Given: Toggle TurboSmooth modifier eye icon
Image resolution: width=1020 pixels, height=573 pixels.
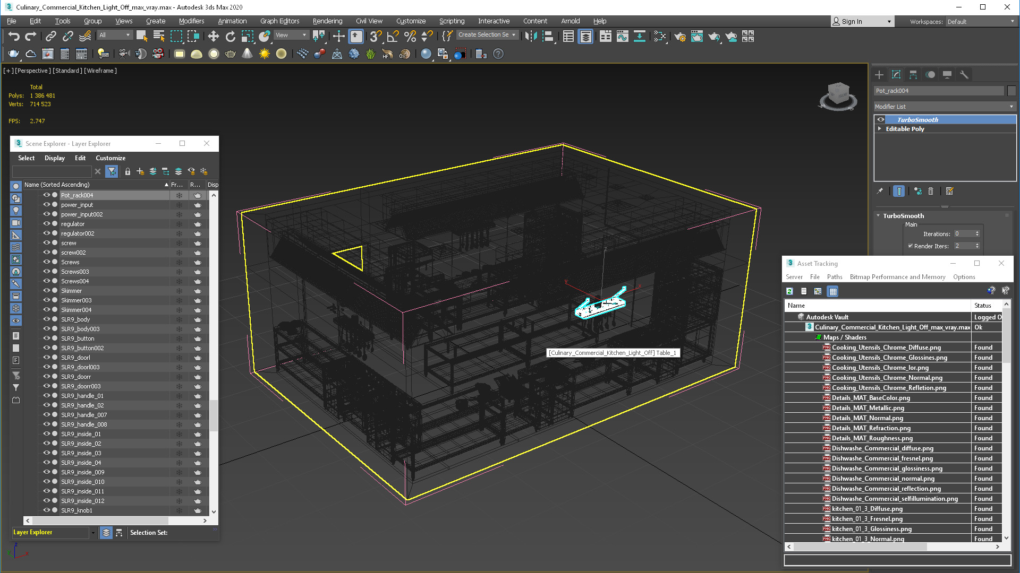Looking at the screenshot, I should 881,120.
